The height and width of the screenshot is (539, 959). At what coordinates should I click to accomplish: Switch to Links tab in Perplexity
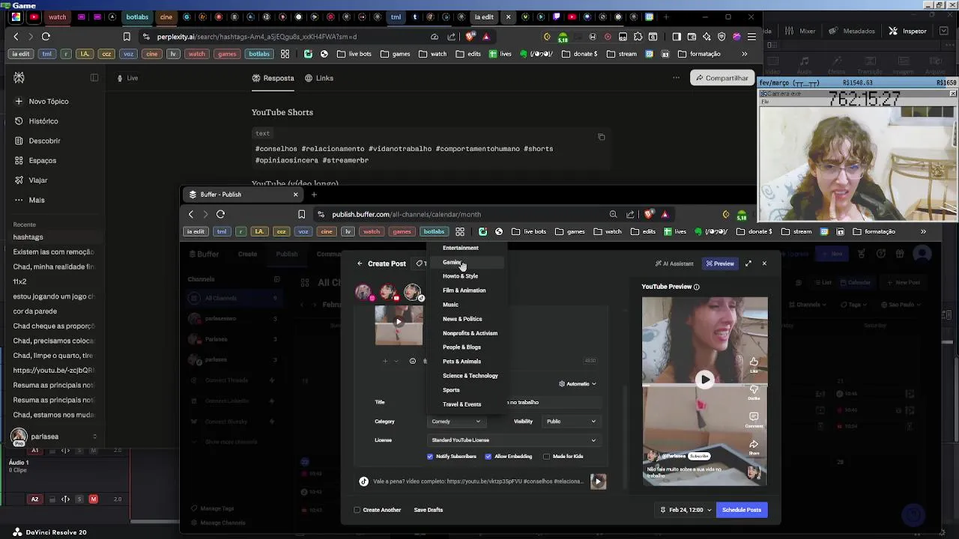coord(319,78)
